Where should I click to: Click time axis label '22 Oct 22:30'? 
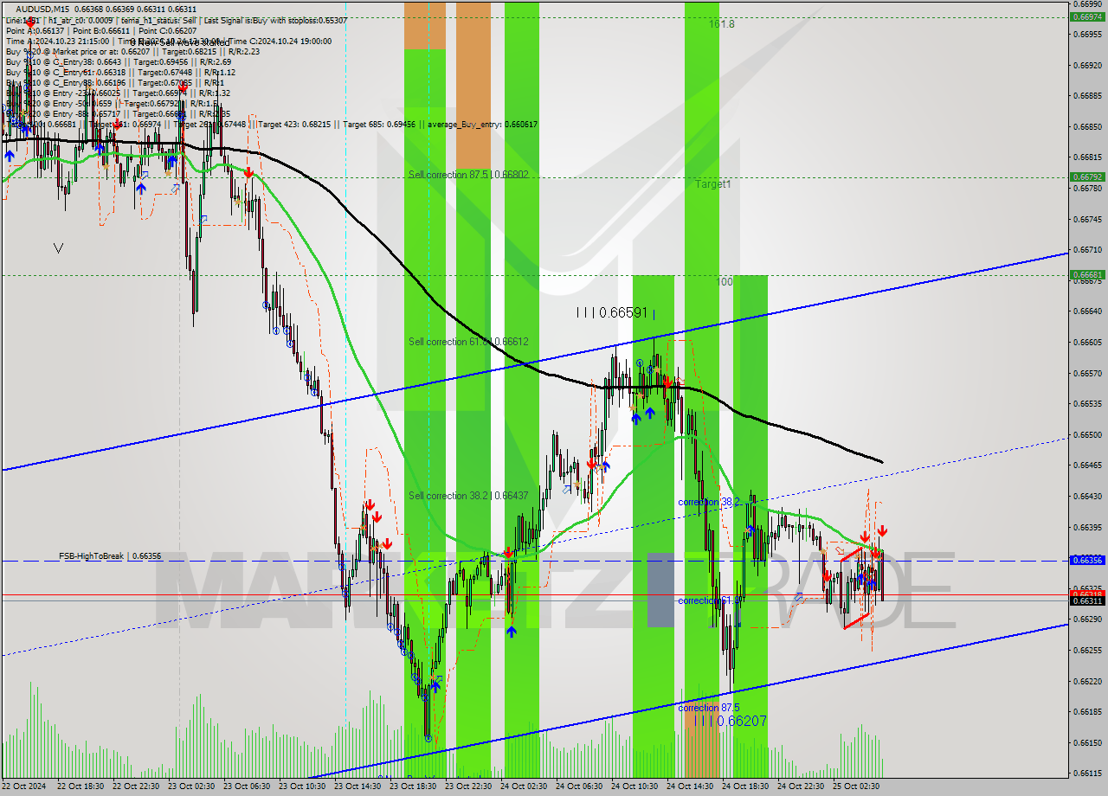point(137,786)
